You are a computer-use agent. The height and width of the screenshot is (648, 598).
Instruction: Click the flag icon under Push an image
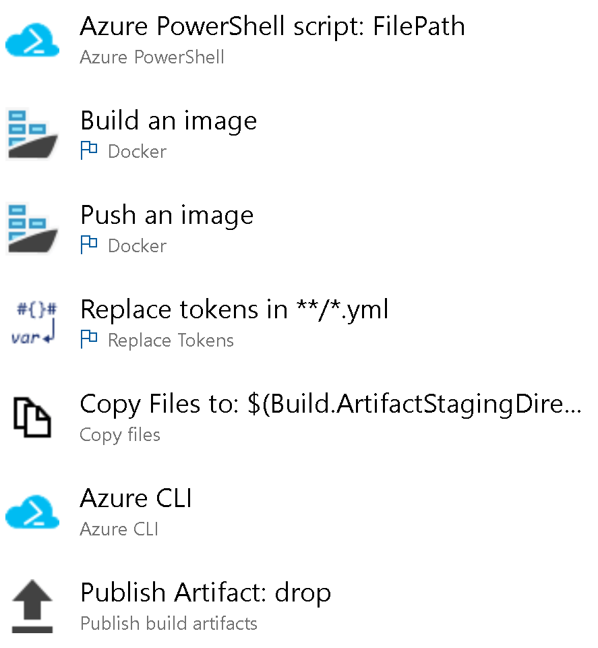point(89,245)
